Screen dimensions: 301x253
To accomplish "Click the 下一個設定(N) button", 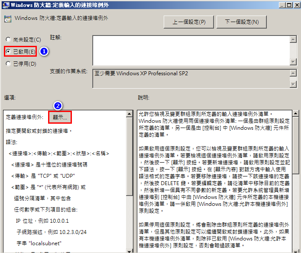I will point(242,22).
